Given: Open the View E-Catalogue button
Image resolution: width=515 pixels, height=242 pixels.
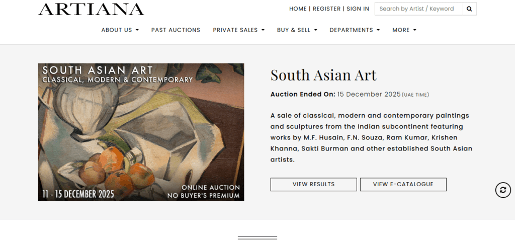Looking at the screenshot, I should coord(403,185).
